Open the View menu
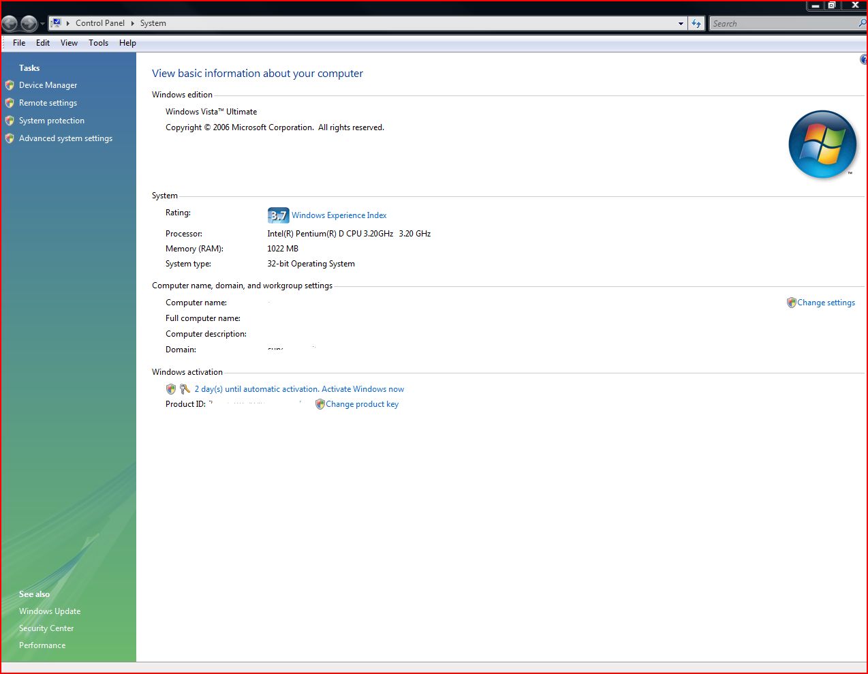868x674 pixels. 69,43
